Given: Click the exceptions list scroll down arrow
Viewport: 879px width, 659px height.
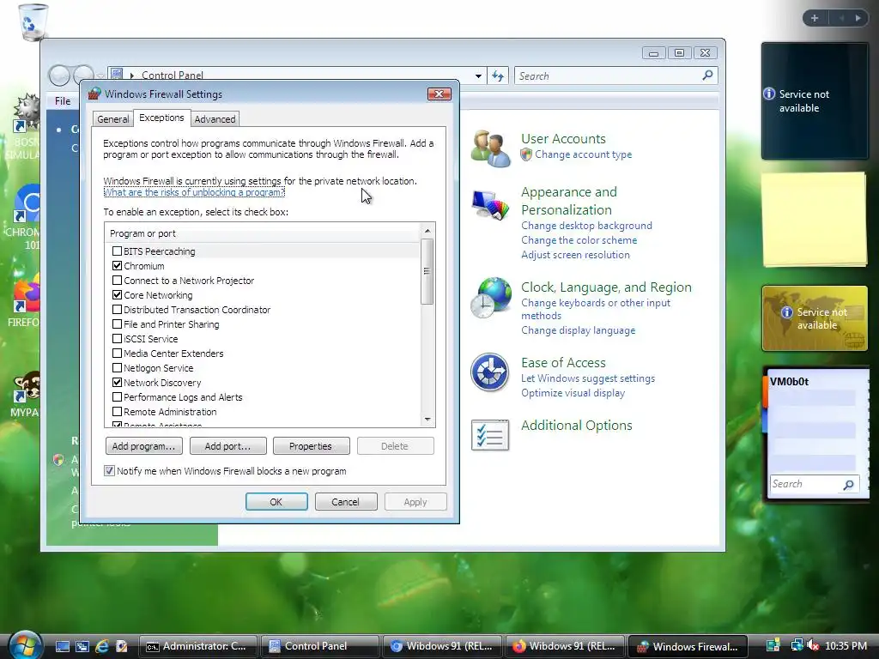Looking at the screenshot, I should (427, 419).
